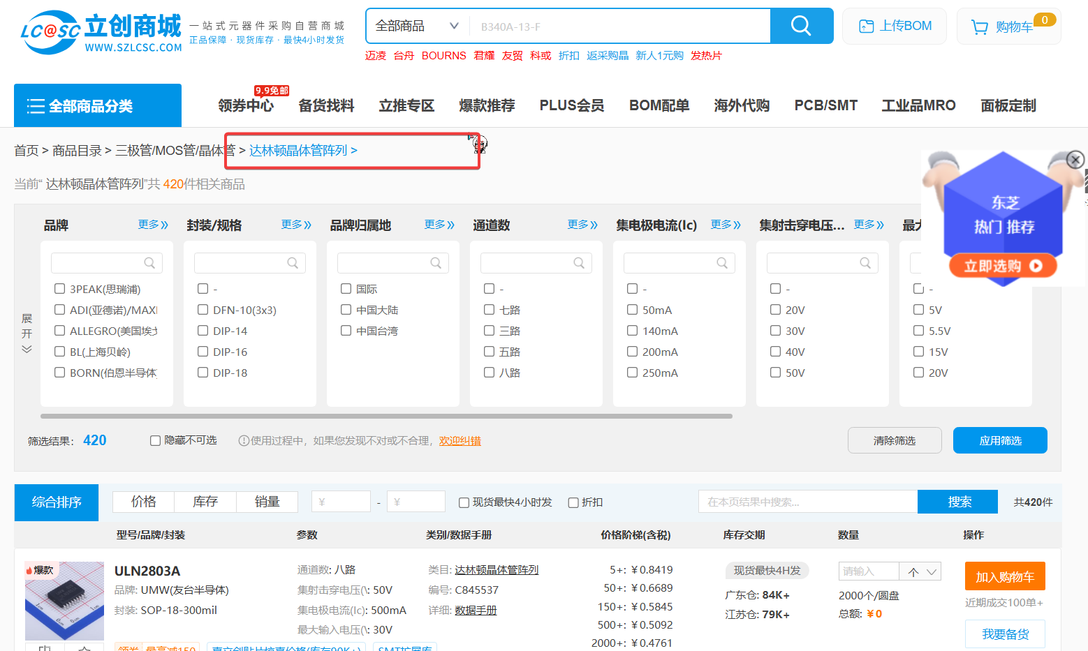Tick the 中国大陆 origin checkbox
Image resolution: width=1088 pixels, height=651 pixels.
(346, 310)
